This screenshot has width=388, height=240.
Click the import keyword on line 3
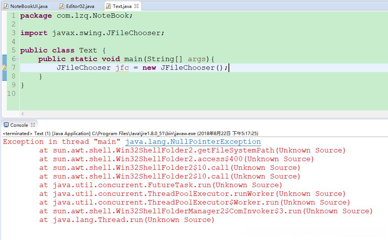click(x=34, y=33)
